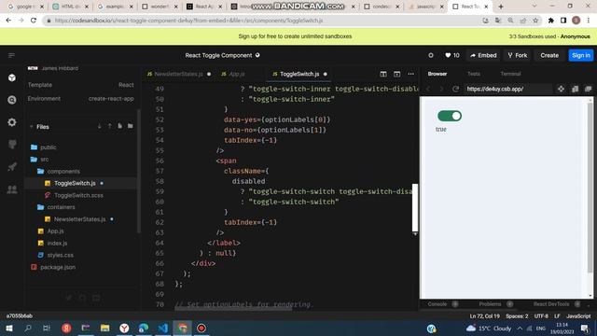Viewport: 597px width, 336px height.
Task: Upload files arrow in Files header
Action: [110, 126]
